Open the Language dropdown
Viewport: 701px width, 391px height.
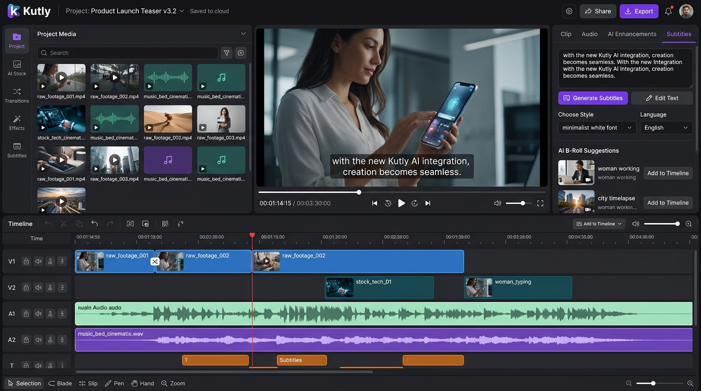pos(666,128)
